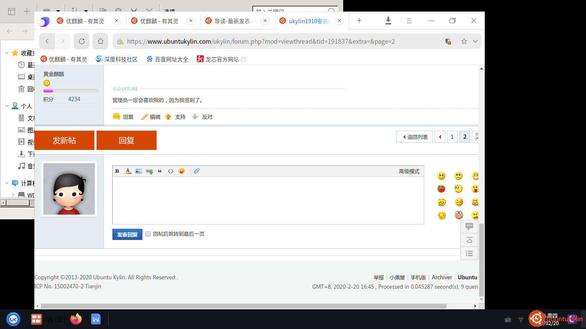Screen dimensions: 586x329
Task: Open the 深度科技社区 bookmark
Action: coord(117,60)
